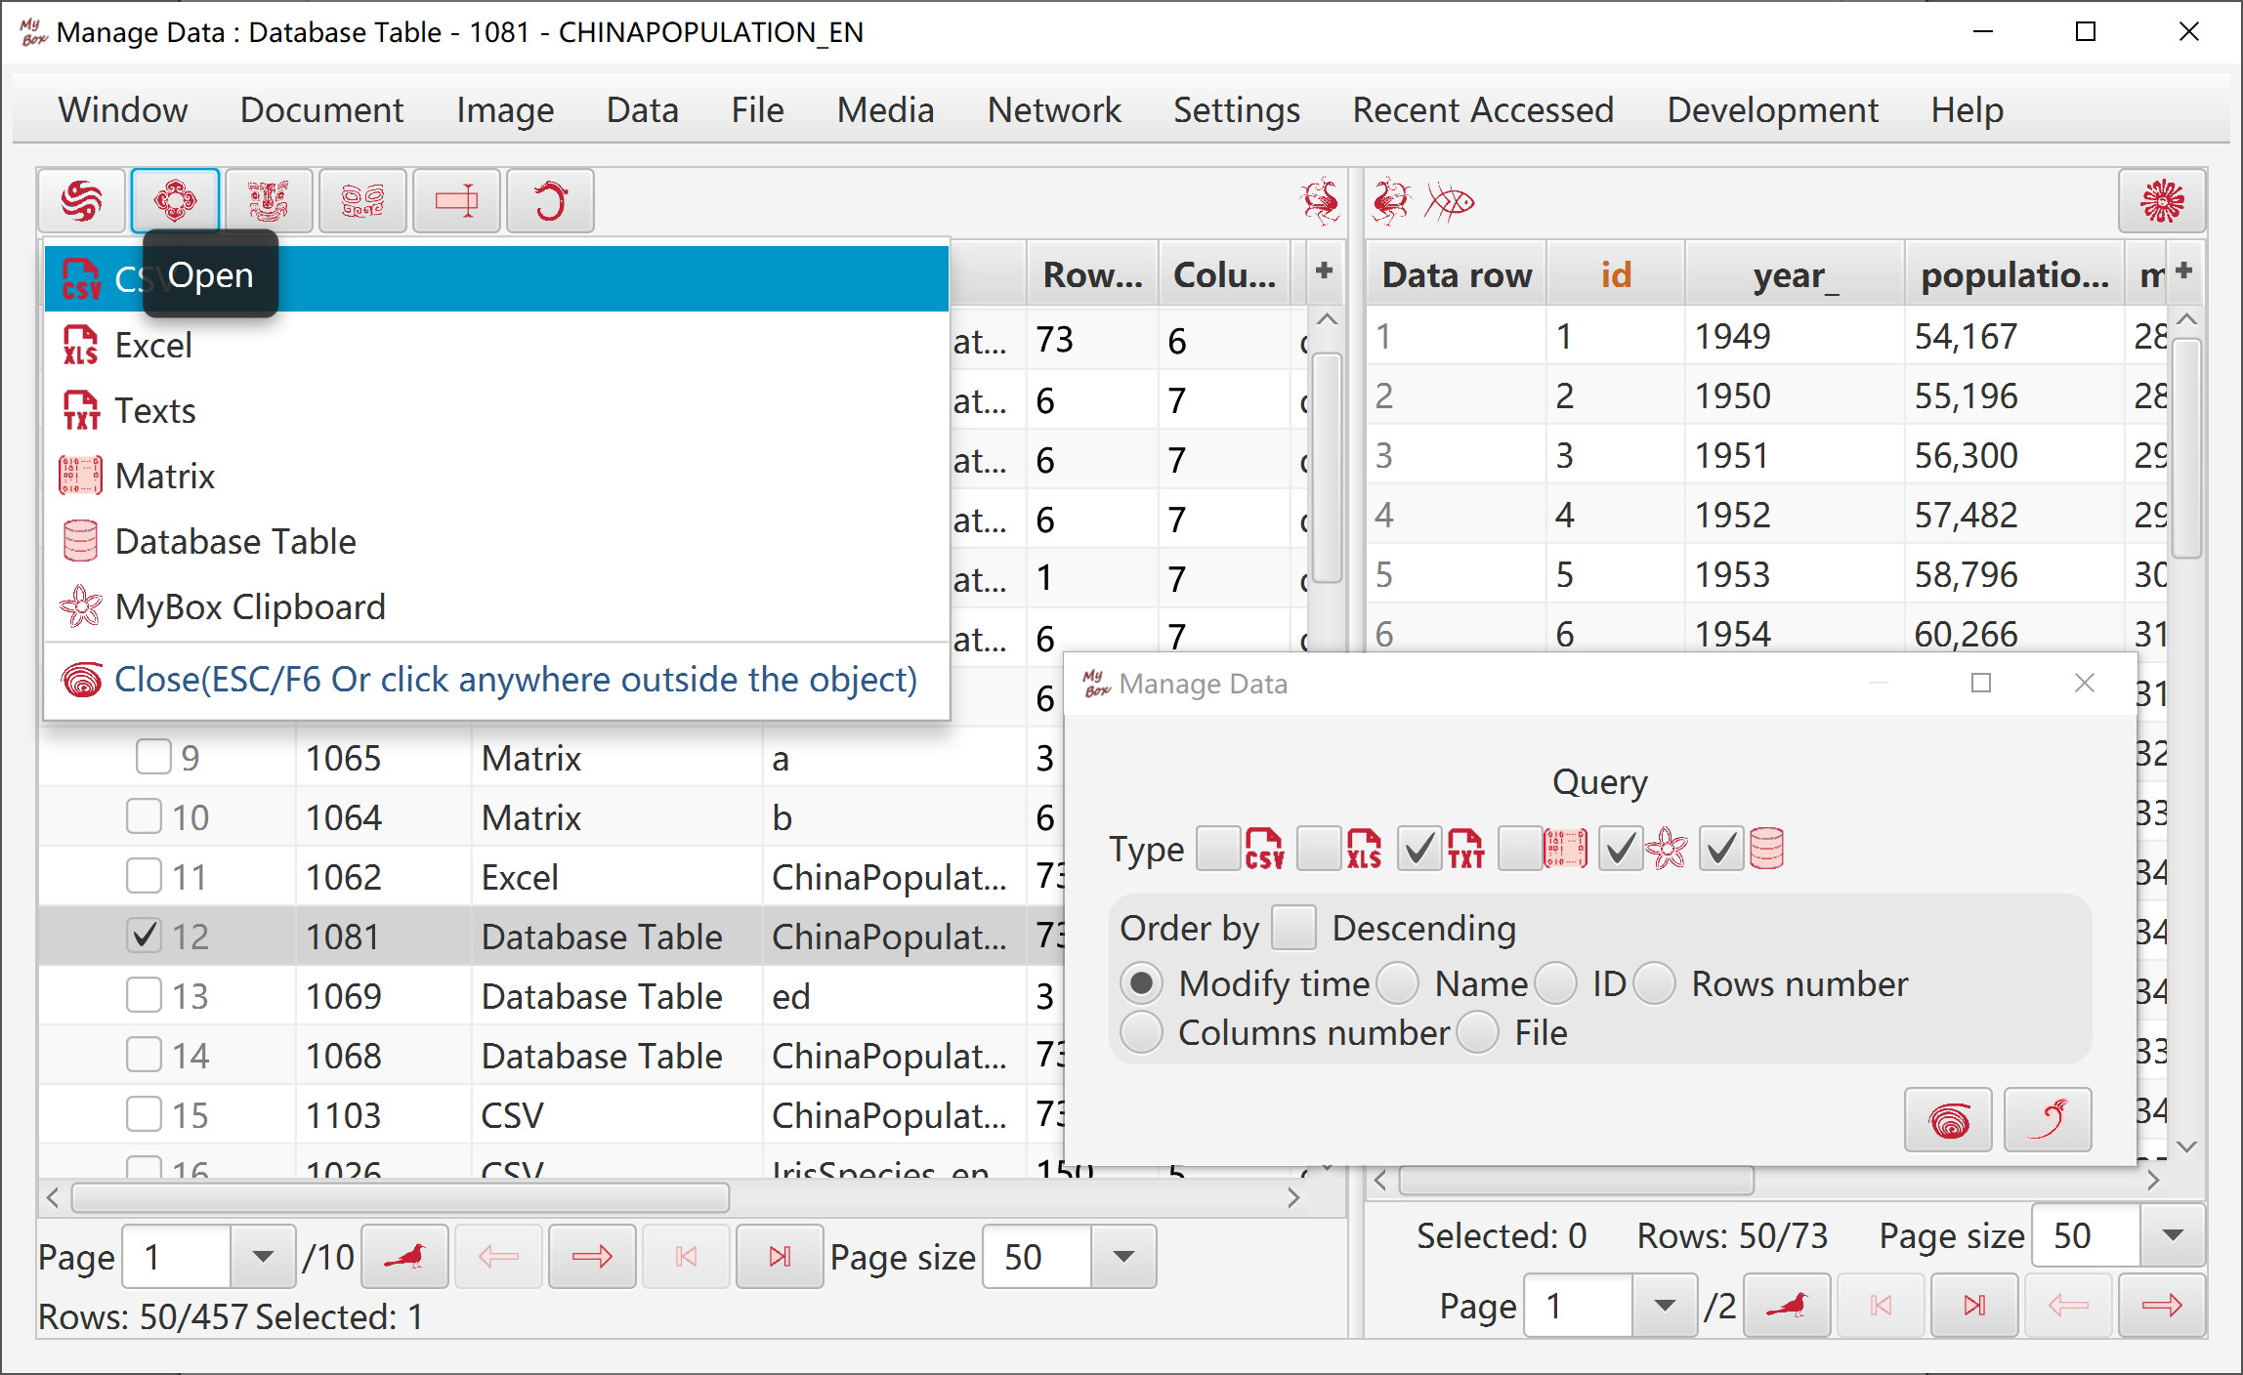Screen dimensions: 2243x1375
Task: Click the sunflower icon button in the right panel
Action: (2162, 201)
